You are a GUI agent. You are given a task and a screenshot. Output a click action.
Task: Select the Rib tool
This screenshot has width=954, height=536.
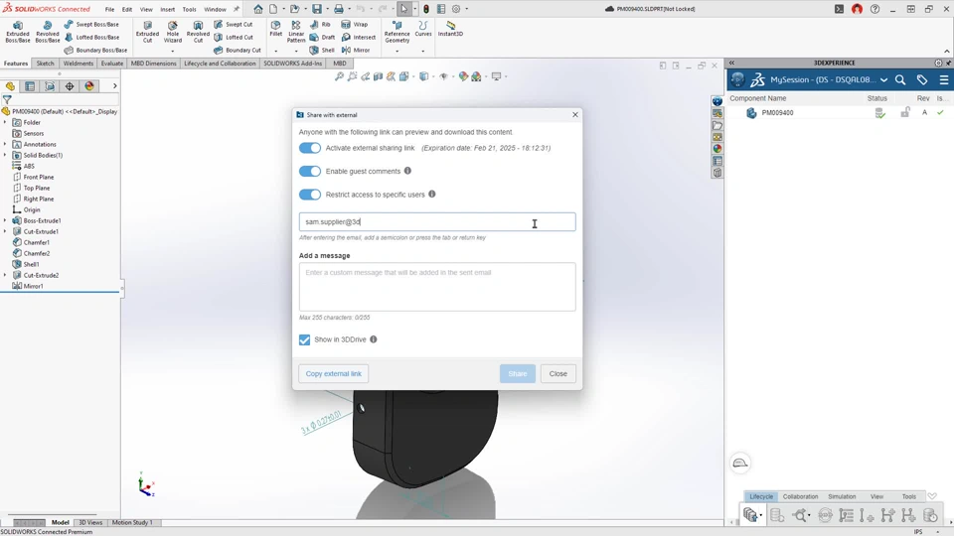coord(320,24)
